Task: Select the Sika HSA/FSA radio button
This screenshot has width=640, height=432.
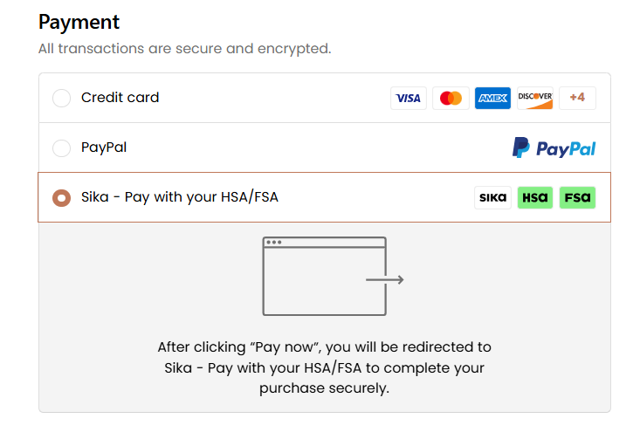Action: pos(62,197)
